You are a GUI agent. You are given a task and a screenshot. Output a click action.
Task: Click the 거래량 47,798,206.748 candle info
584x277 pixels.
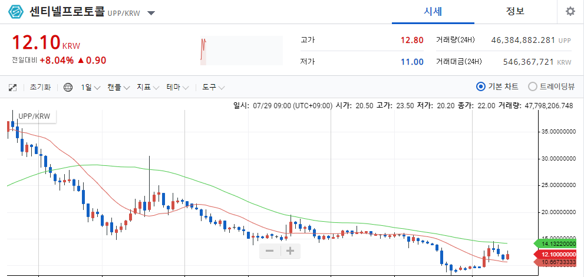tap(536, 106)
